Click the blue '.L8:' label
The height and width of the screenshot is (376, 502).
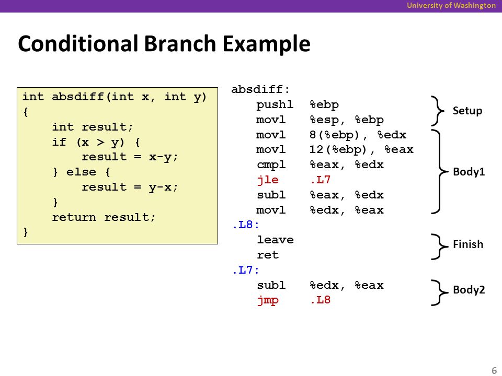point(246,225)
